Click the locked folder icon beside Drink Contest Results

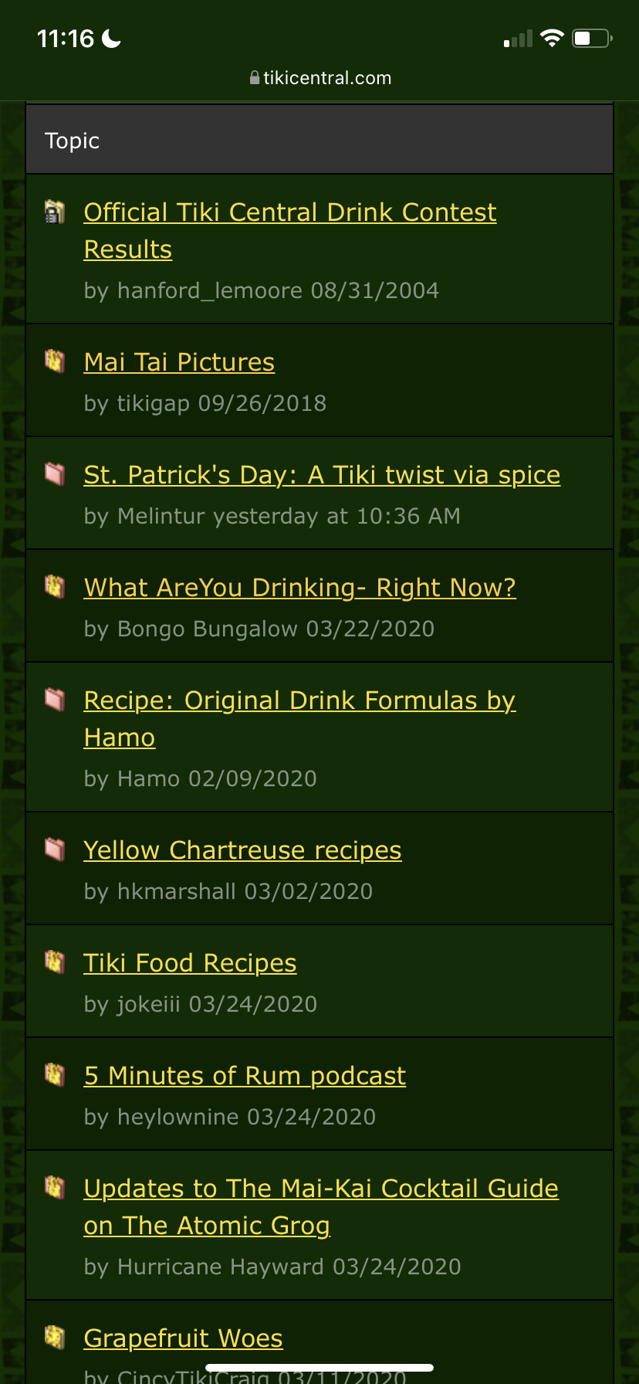click(54, 212)
